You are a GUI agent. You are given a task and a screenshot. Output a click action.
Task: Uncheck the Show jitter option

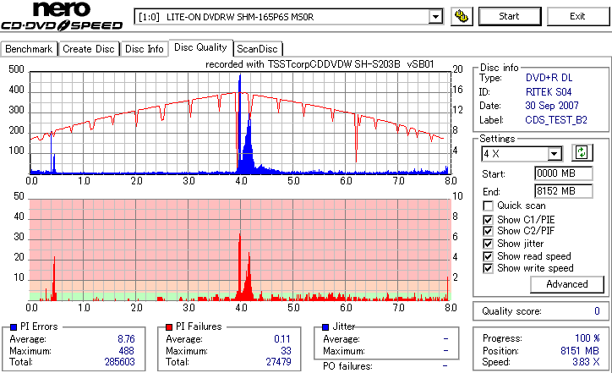(488, 244)
